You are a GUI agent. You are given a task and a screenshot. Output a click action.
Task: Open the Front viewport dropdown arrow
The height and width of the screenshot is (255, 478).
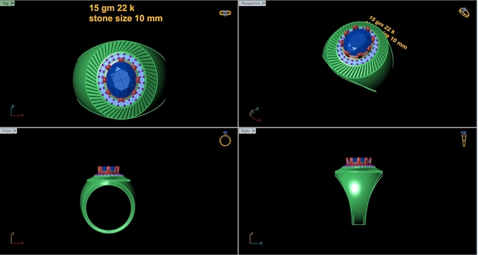coord(15,131)
